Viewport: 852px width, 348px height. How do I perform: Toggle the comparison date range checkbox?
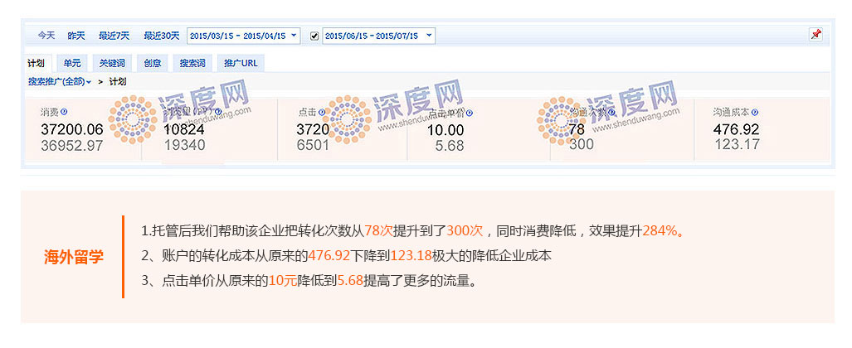[x=314, y=36]
